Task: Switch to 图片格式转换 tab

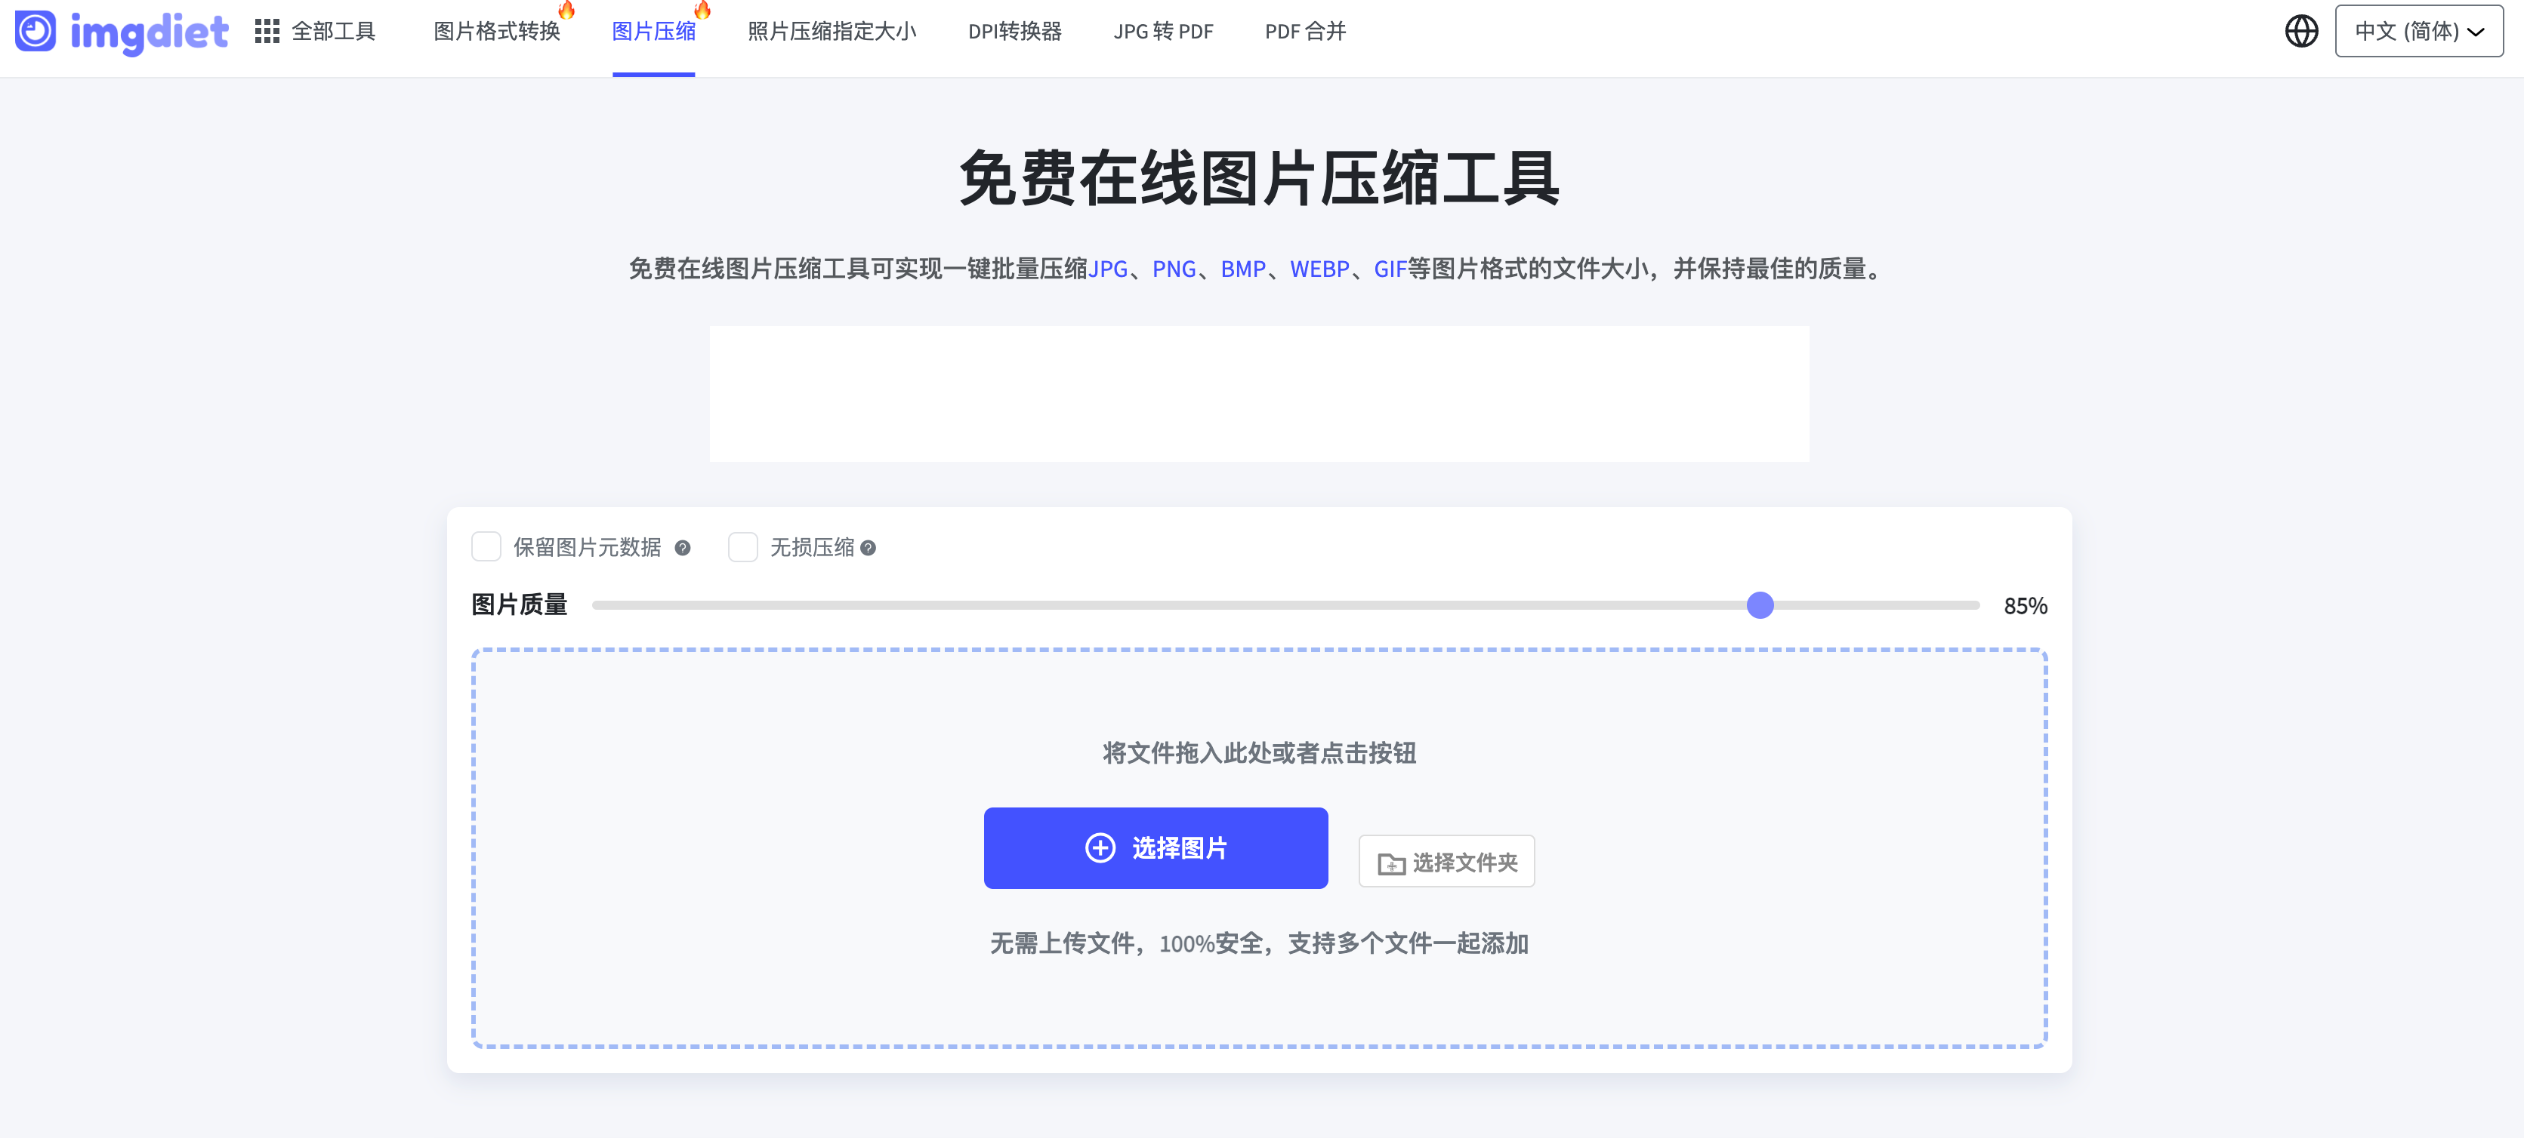Action: [497, 32]
